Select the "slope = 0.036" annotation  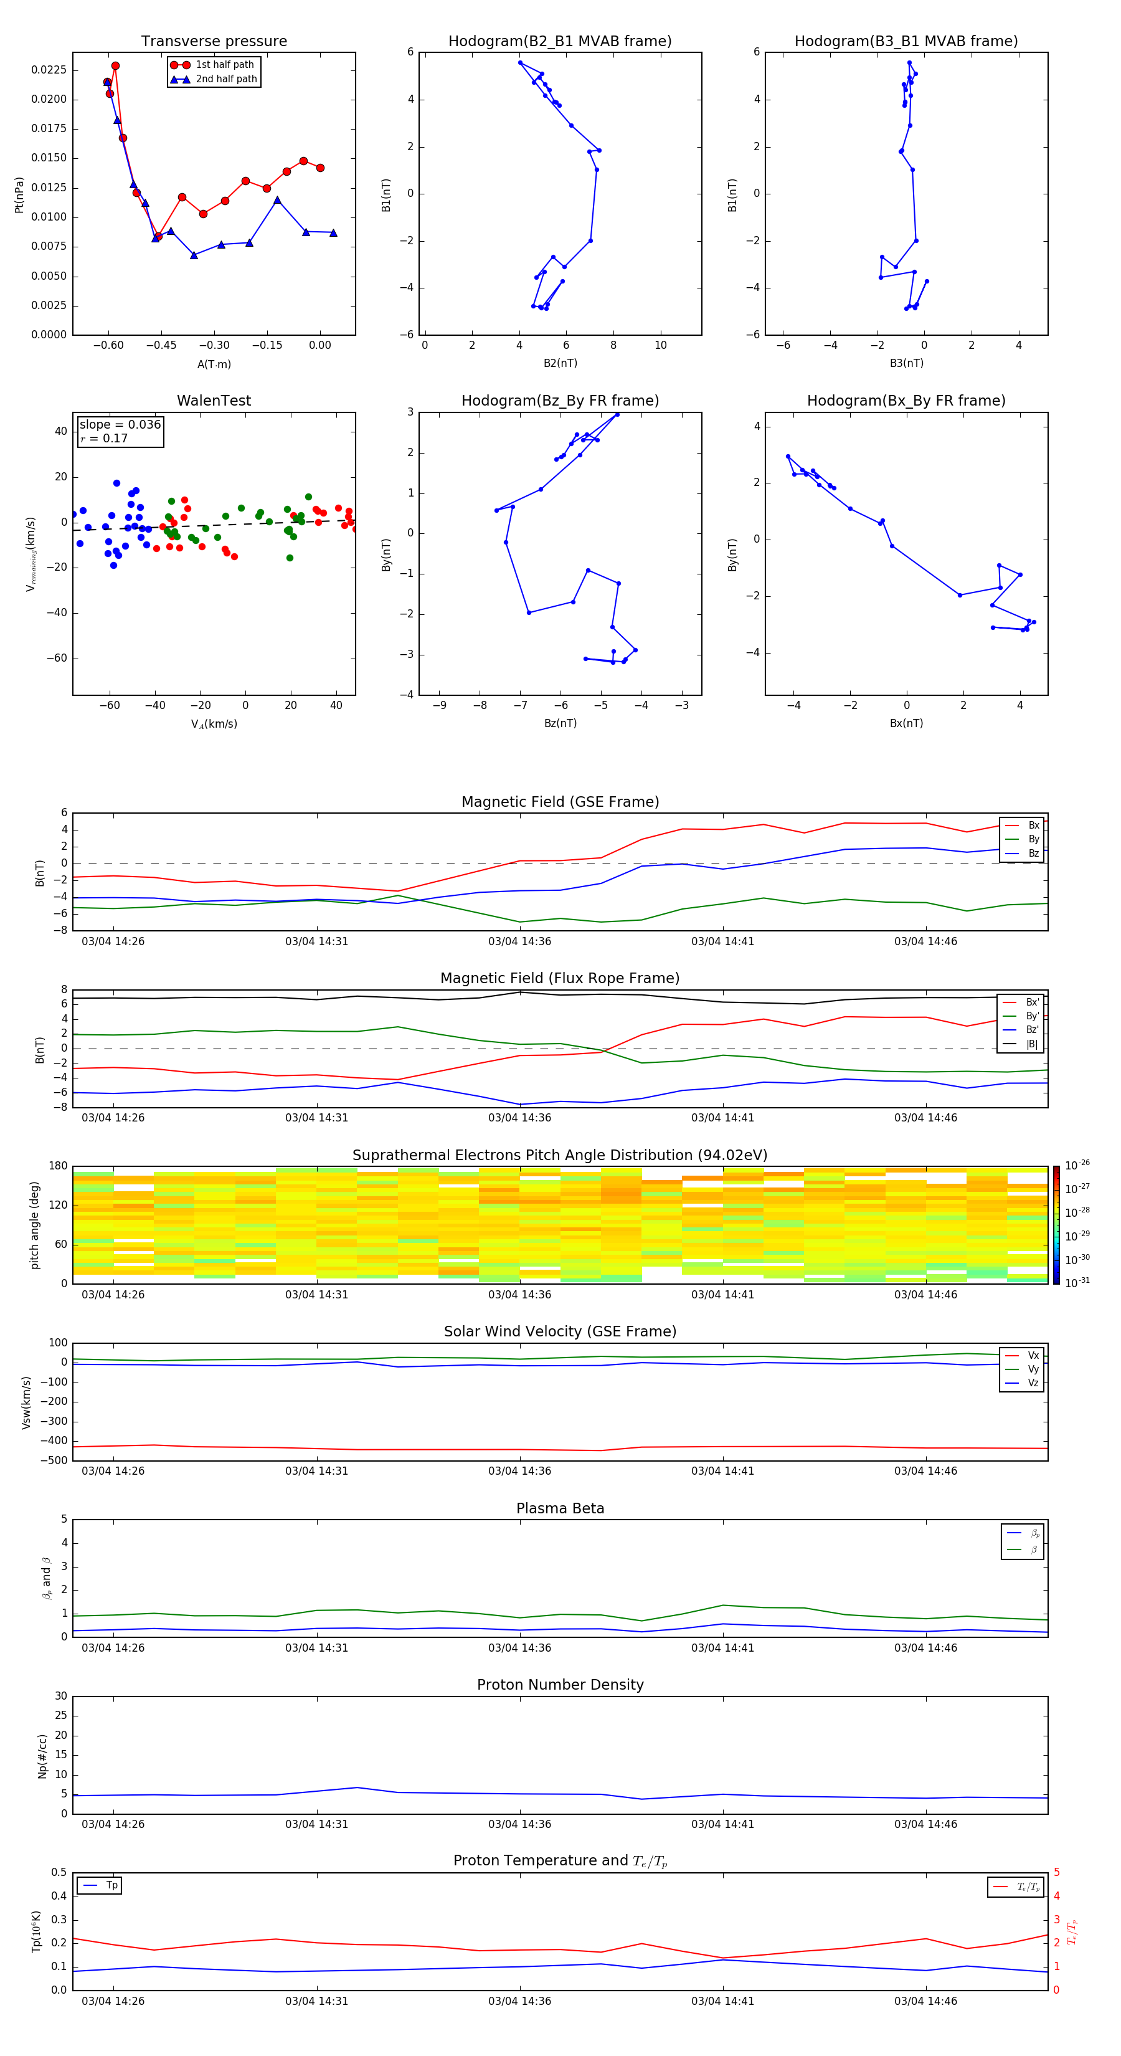point(120,425)
